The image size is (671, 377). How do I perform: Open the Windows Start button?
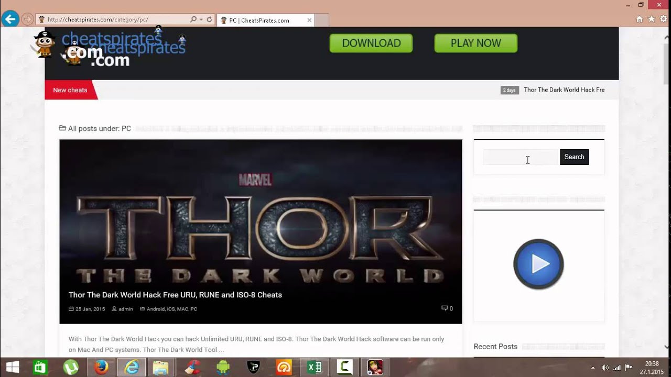13,367
